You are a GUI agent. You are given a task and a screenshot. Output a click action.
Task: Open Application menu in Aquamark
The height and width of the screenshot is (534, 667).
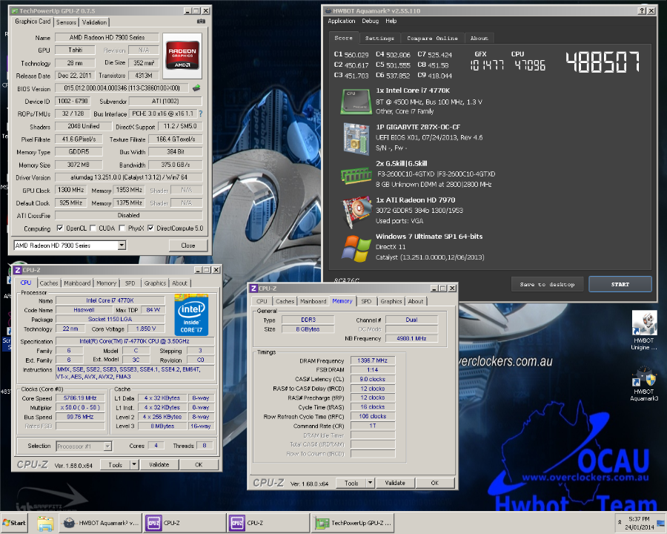[341, 21]
